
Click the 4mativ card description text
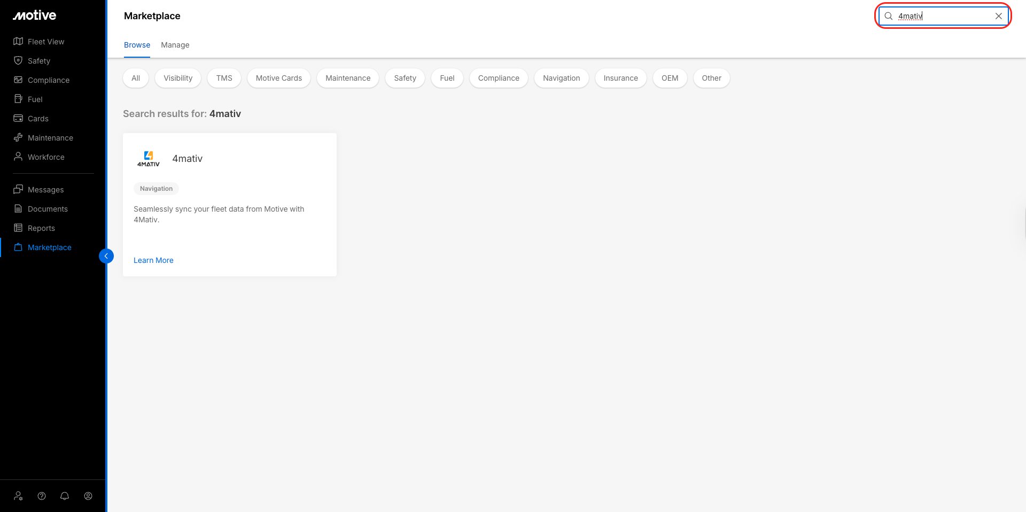tap(219, 214)
